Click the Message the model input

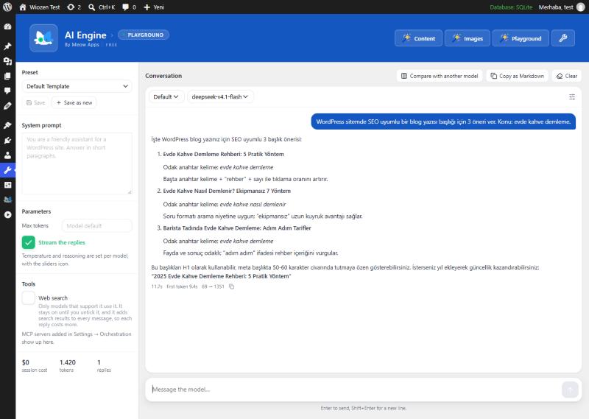[355, 390]
